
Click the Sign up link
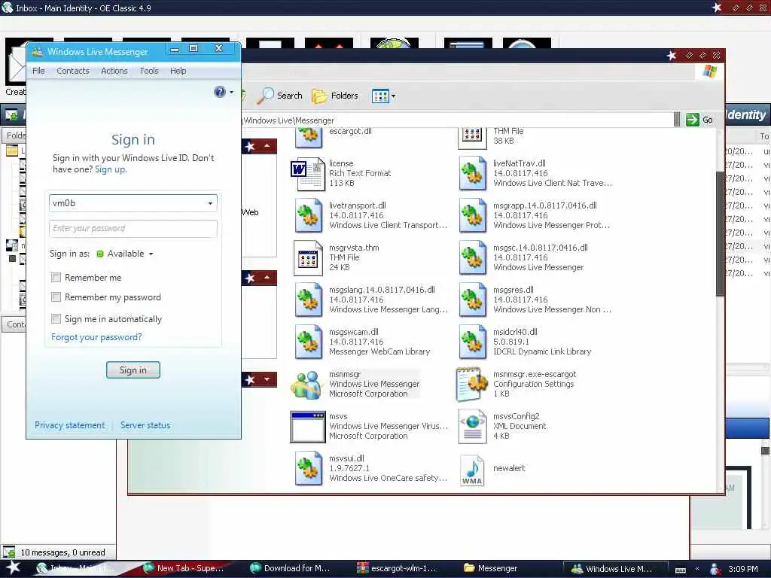click(x=110, y=169)
